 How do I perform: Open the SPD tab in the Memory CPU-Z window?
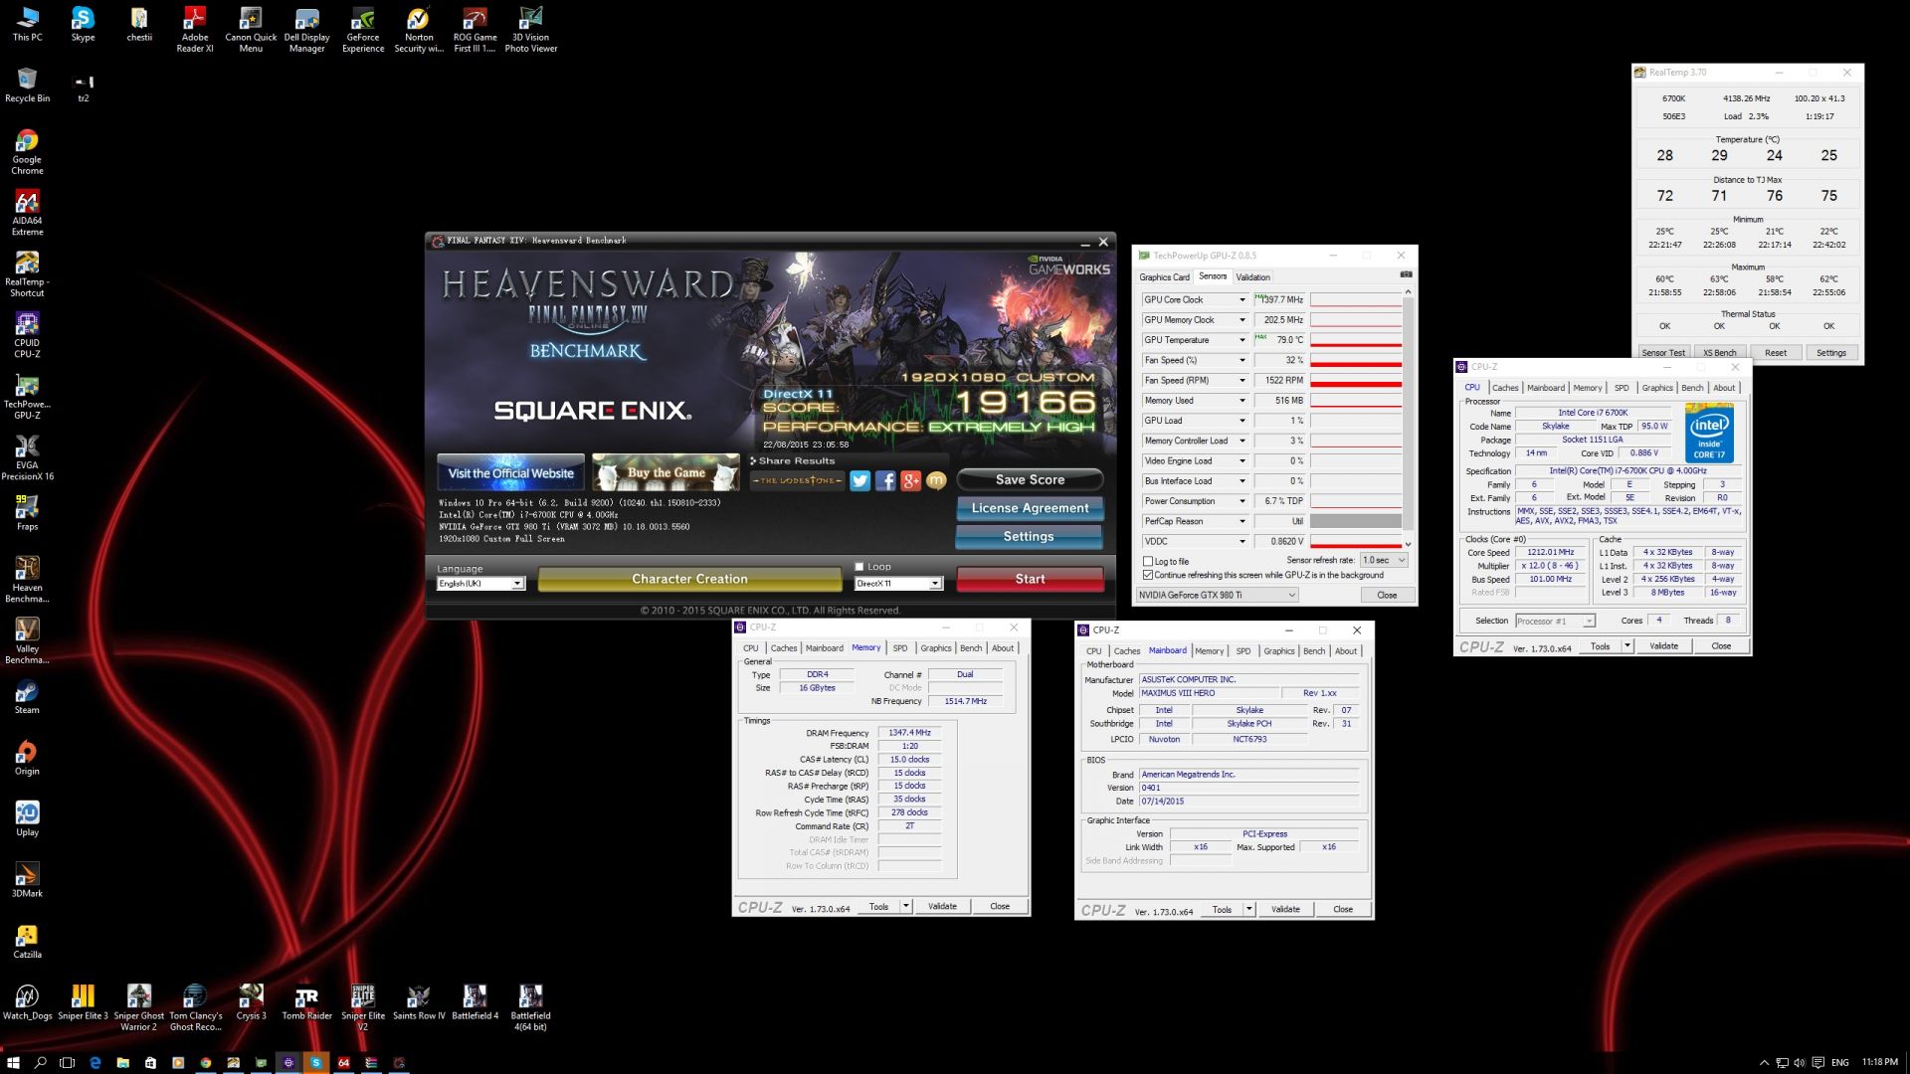[900, 648]
